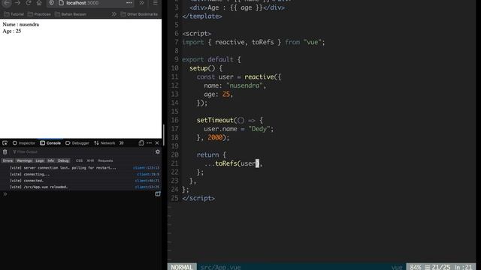
Task: Click the src/App.vue filename in the status line
Action: pyautogui.click(x=220, y=267)
